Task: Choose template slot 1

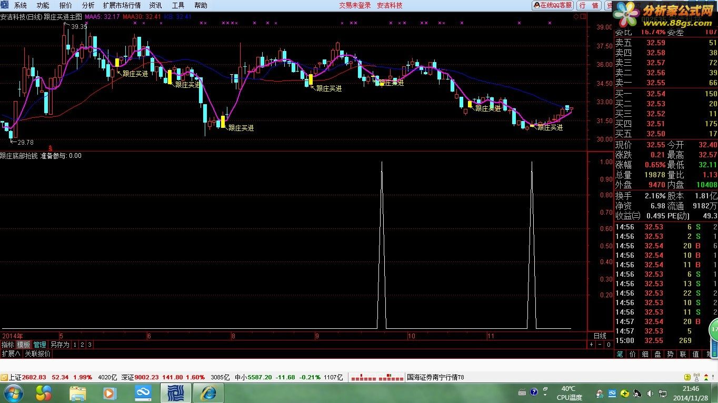Action: [75, 345]
